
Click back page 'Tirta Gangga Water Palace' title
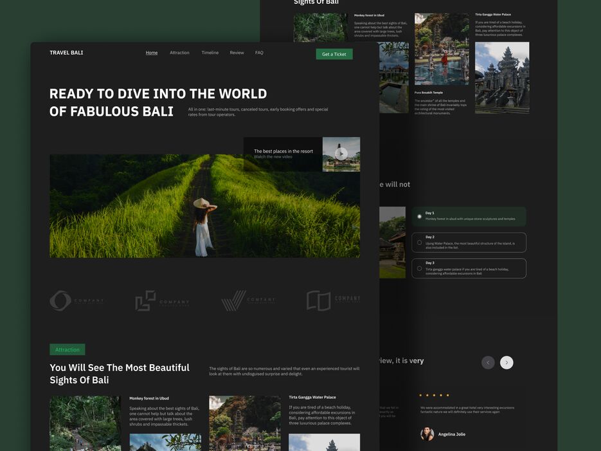pyautogui.click(x=493, y=15)
